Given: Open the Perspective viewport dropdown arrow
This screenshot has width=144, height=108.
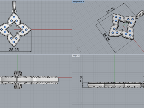Looking at the screenshot, I should click(84, 1).
